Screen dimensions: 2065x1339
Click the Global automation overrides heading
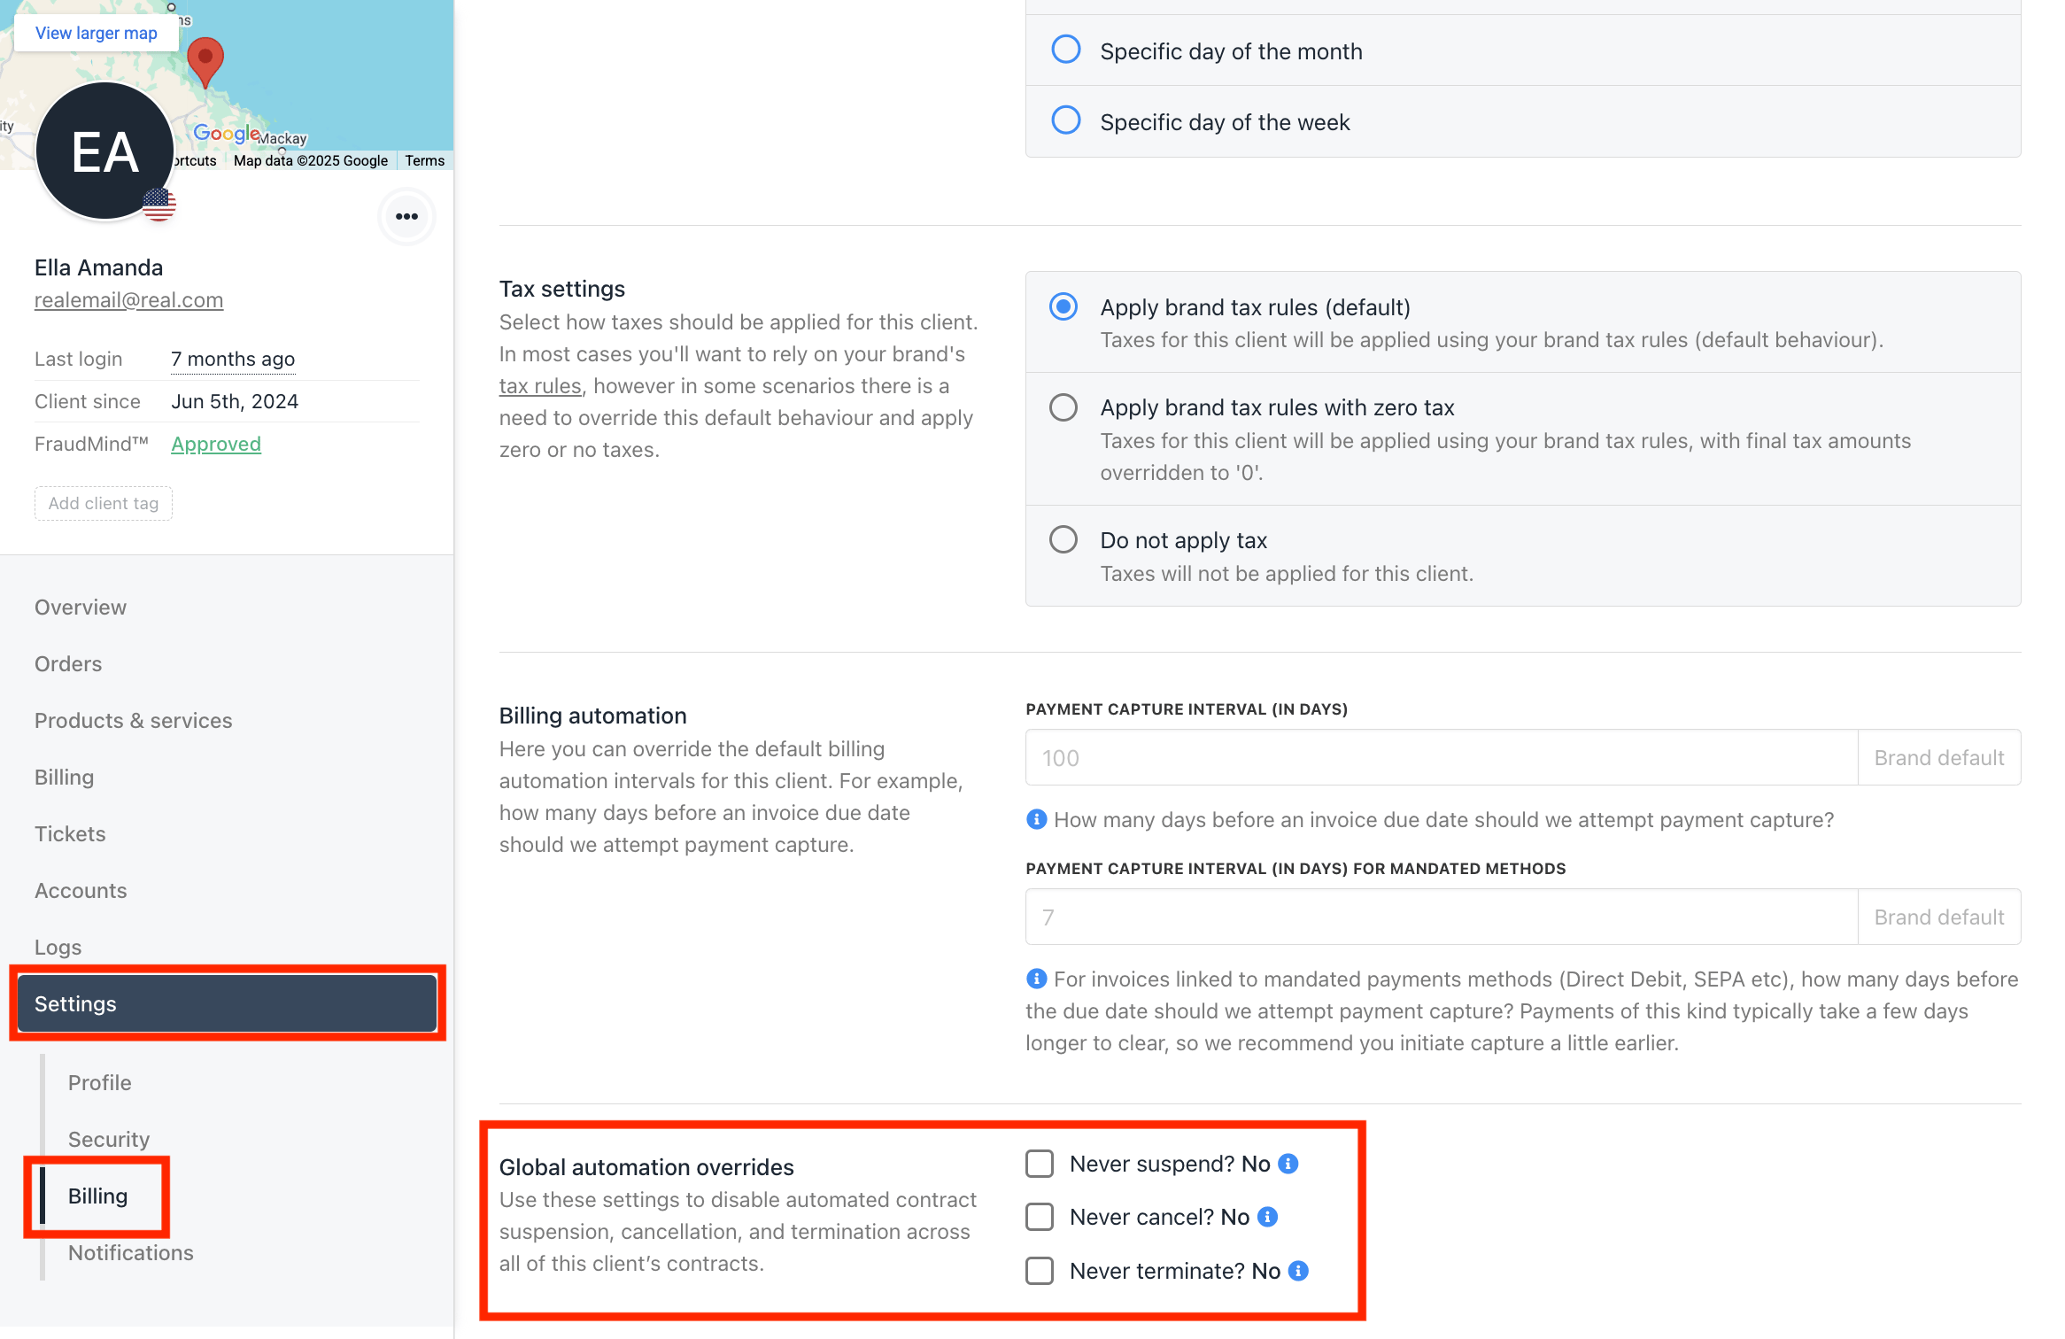tap(646, 1167)
